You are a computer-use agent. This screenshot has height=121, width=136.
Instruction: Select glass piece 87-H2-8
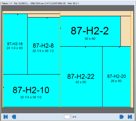(44, 46)
